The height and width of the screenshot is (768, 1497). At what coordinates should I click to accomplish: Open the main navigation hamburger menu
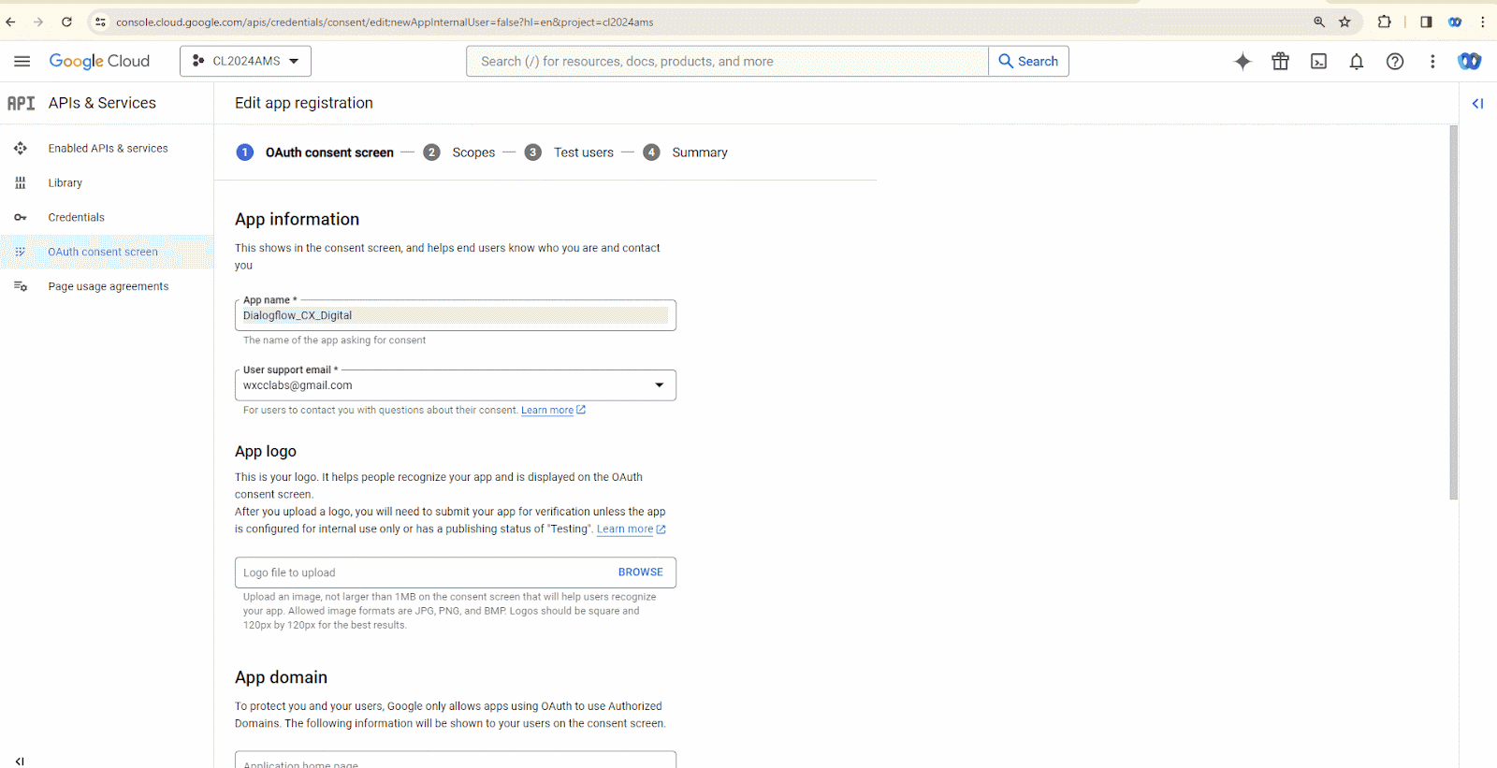click(x=22, y=61)
